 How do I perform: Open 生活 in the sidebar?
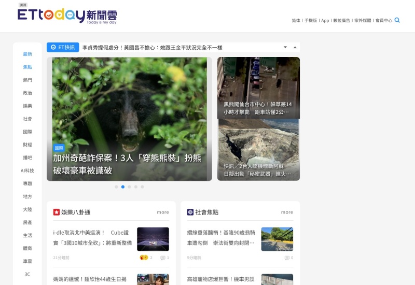[27, 235]
